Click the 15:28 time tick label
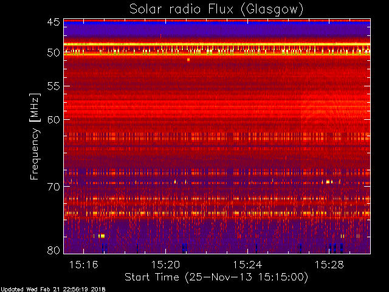 pos(329,265)
